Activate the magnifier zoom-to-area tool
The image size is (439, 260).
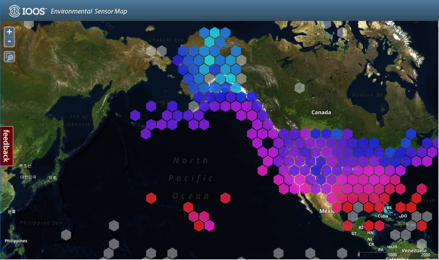pos(9,57)
